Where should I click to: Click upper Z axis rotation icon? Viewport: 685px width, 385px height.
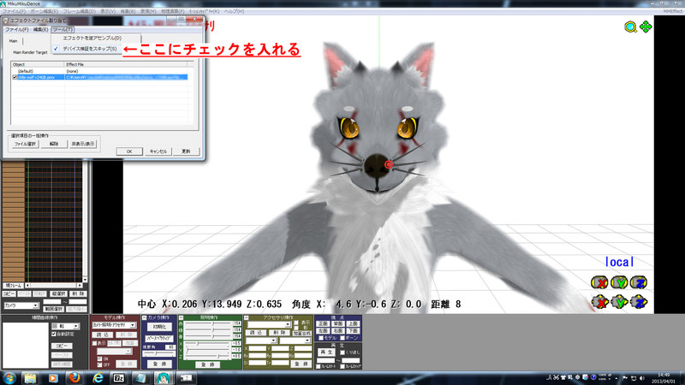tap(639, 283)
